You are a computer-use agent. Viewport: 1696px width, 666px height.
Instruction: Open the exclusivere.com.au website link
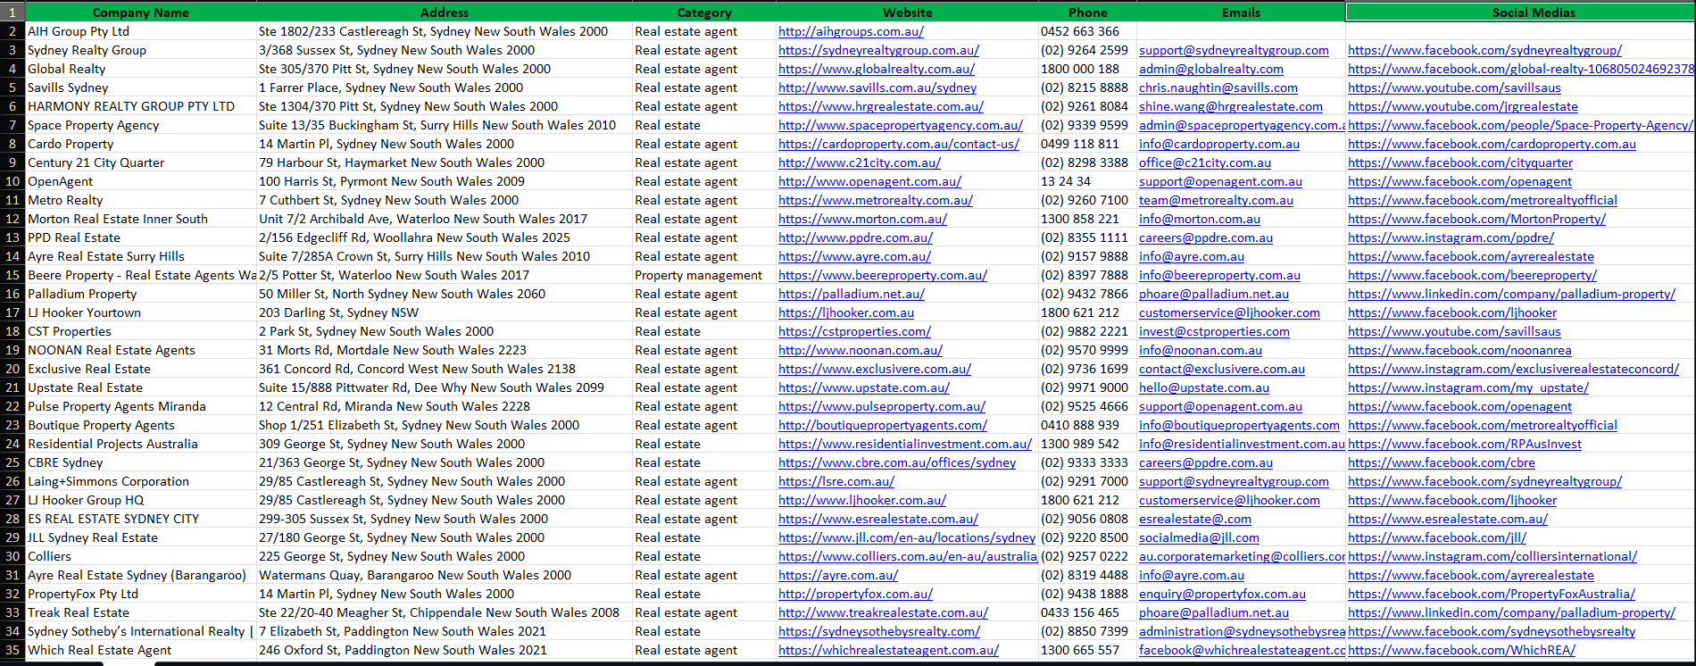coord(875,369)
